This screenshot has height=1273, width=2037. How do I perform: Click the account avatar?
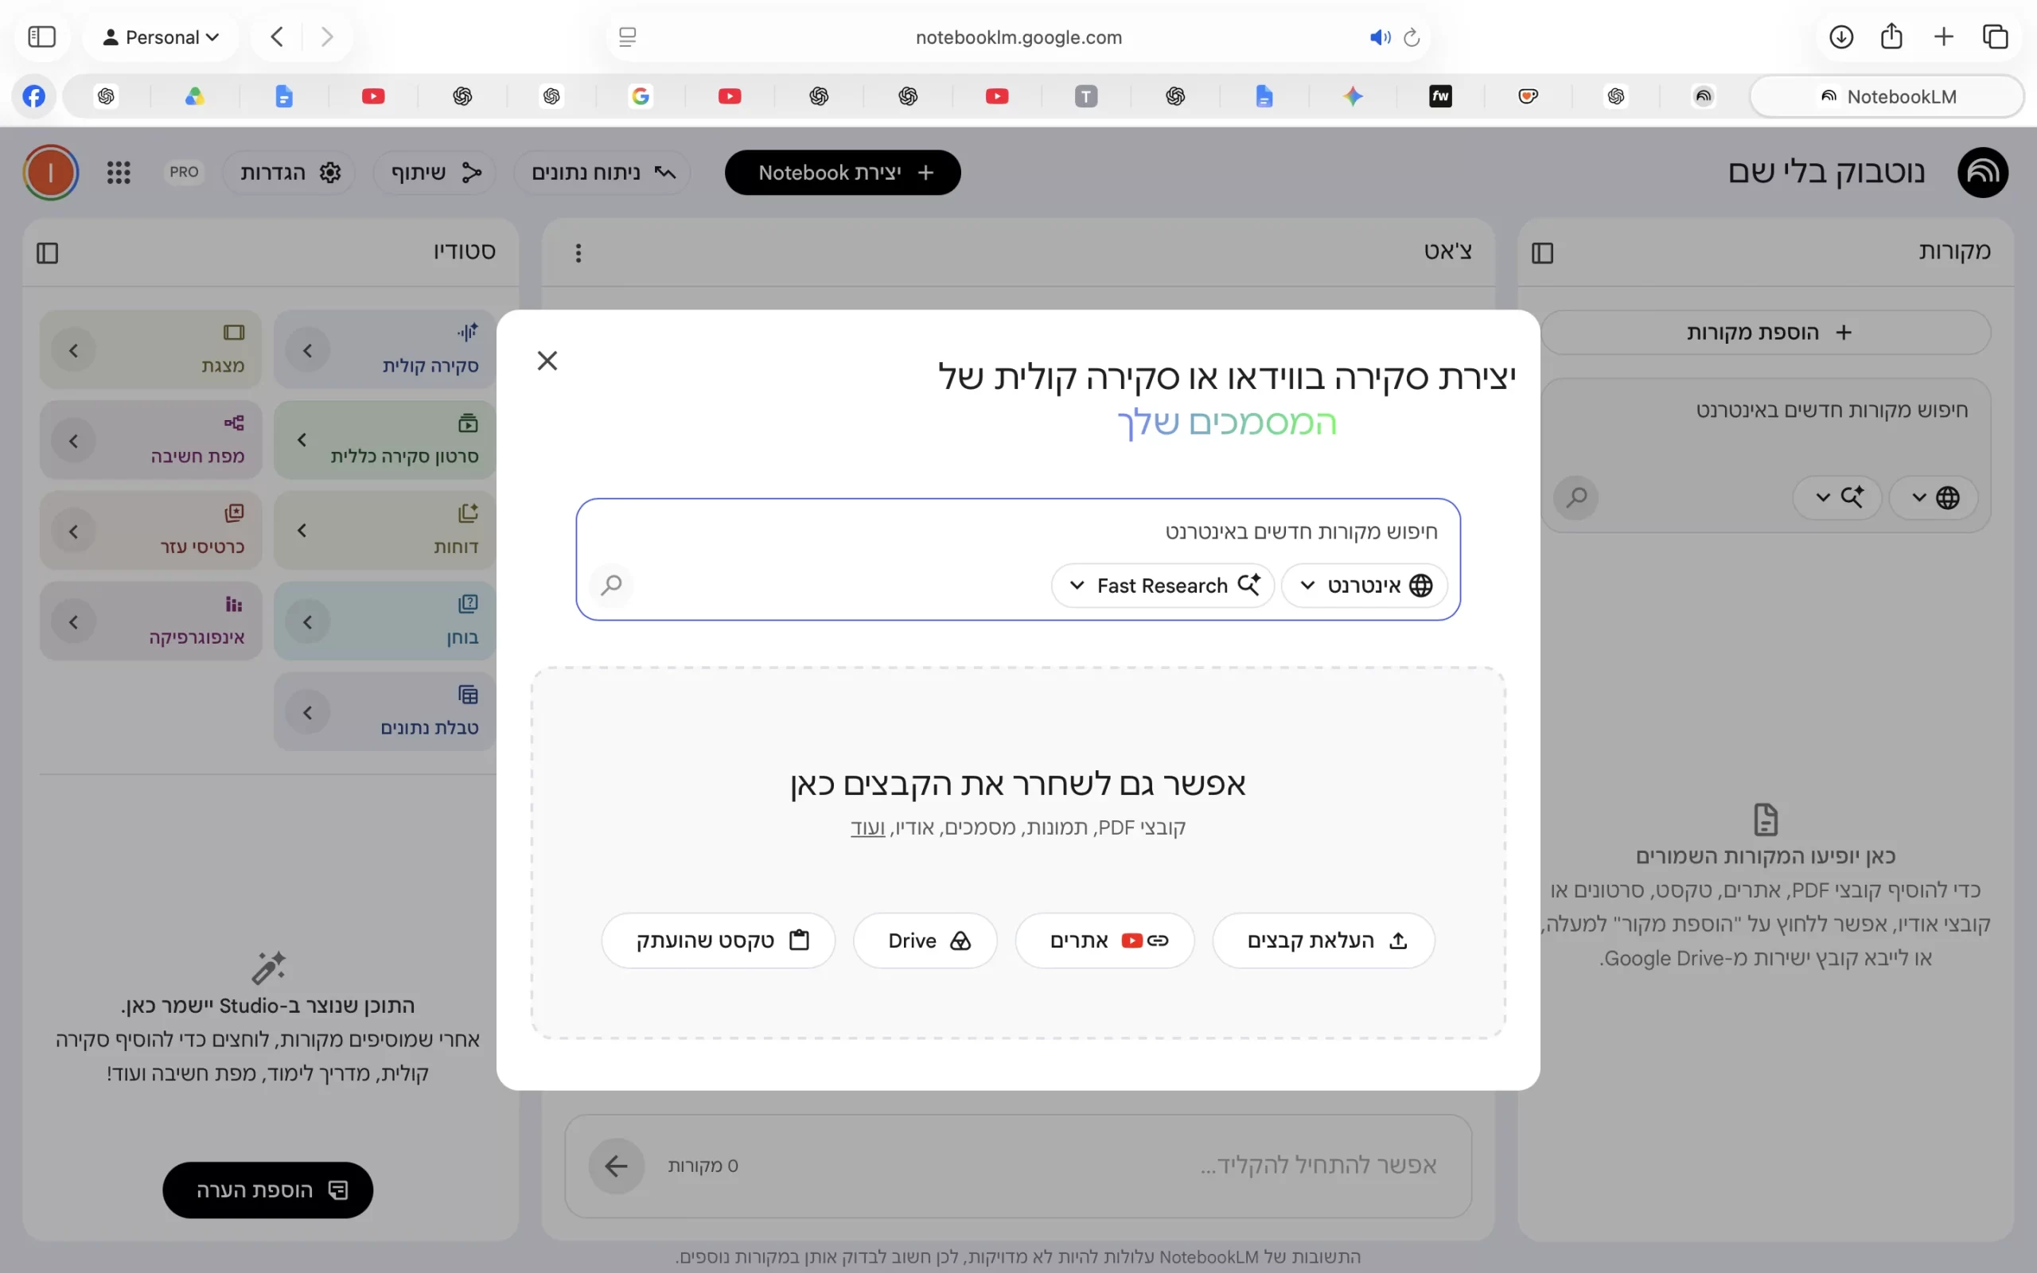point(50,173)
